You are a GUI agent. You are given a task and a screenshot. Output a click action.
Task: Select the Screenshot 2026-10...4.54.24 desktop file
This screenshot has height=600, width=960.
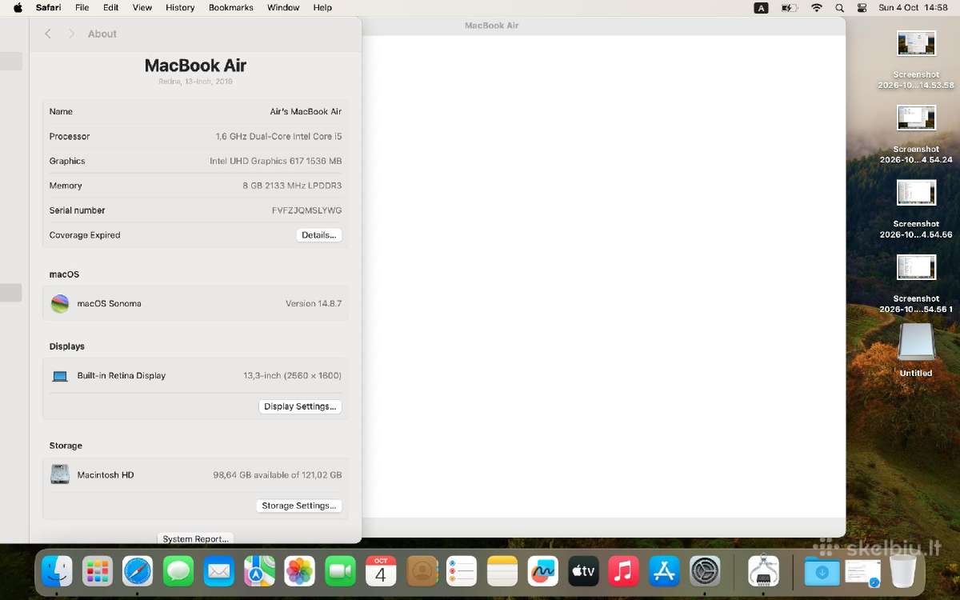[916, 134]
